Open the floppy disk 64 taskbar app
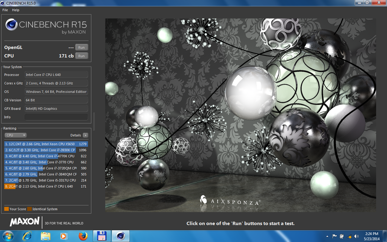This screenshot has width=387, height=242. point(102,236)
